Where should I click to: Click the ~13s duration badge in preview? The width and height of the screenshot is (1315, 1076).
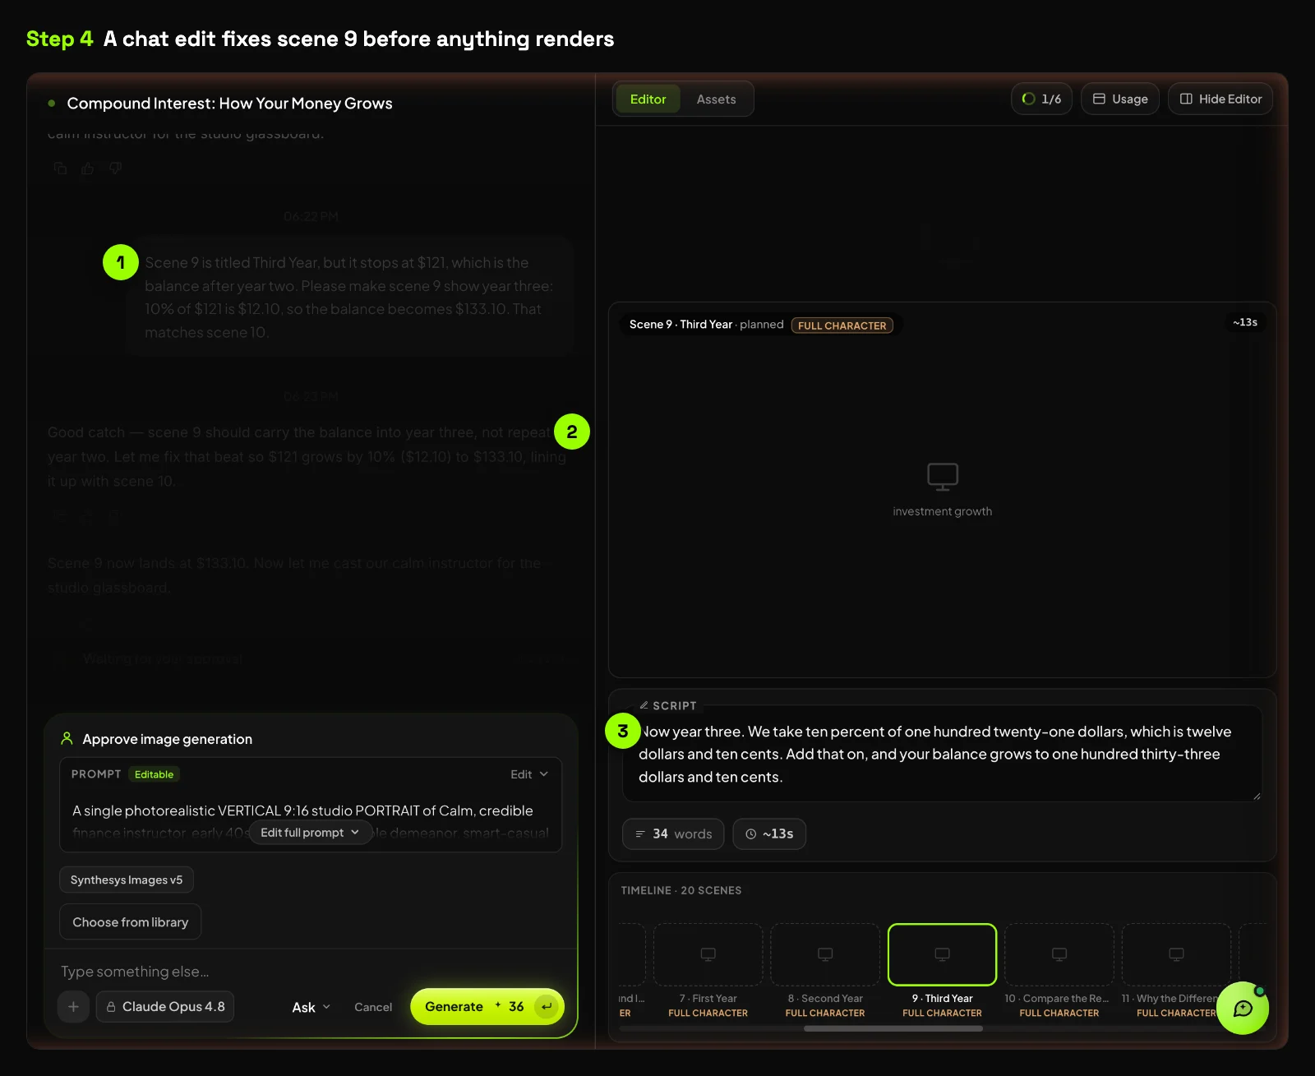(x=1245, y=322)
